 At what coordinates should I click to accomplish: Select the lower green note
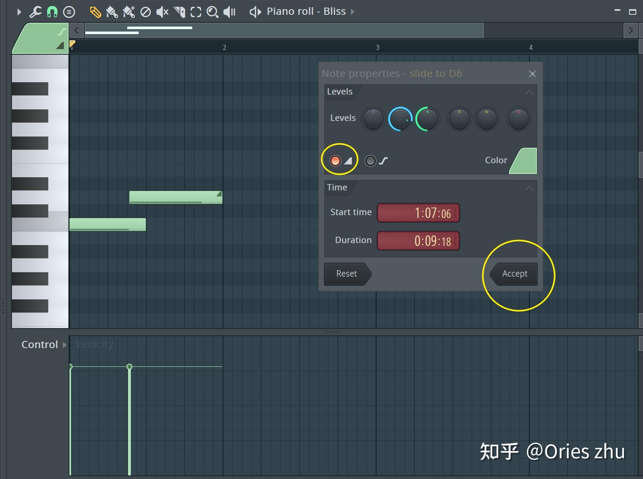[x=108, y=224]
